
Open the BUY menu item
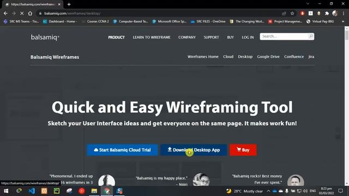pyautogui.click(x=230, y=38)
